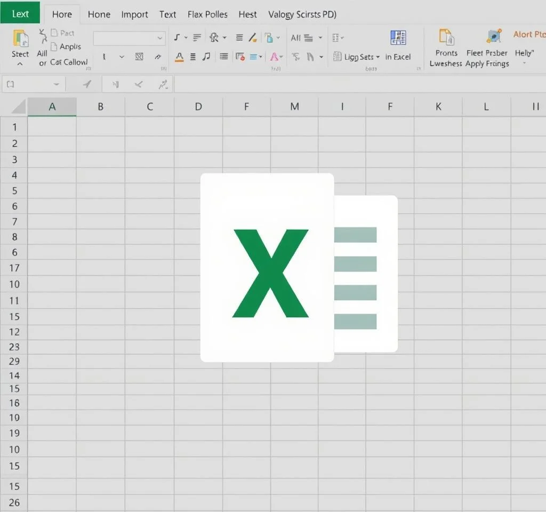Click the font color A with orange underline
546x512 pixels.
pyautogui.click(x=179, y=57)
